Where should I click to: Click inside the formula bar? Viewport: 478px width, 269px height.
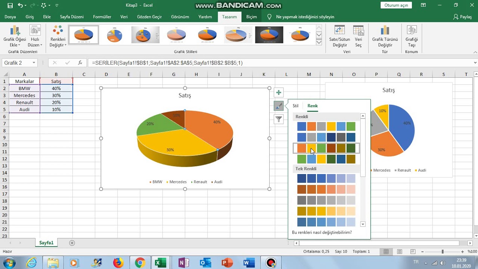280,63
